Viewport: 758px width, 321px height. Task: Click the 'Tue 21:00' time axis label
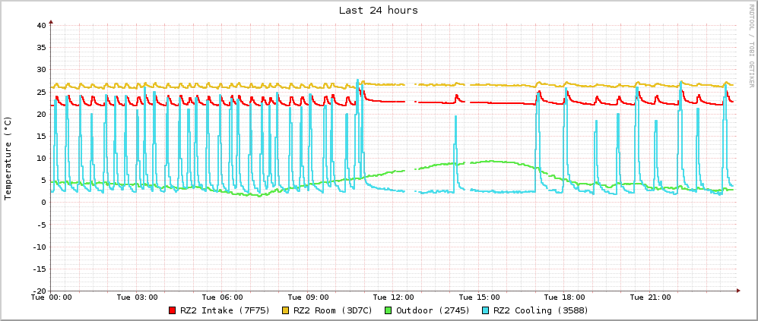coord(650,297)
